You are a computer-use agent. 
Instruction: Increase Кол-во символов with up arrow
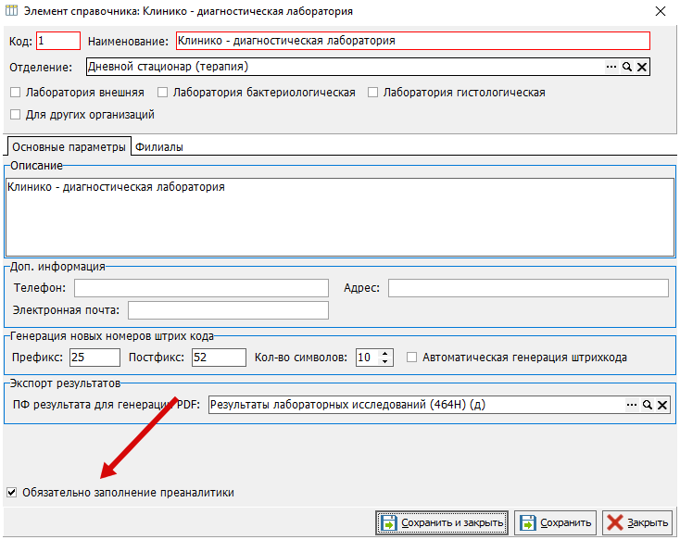(x=384, y=354)
